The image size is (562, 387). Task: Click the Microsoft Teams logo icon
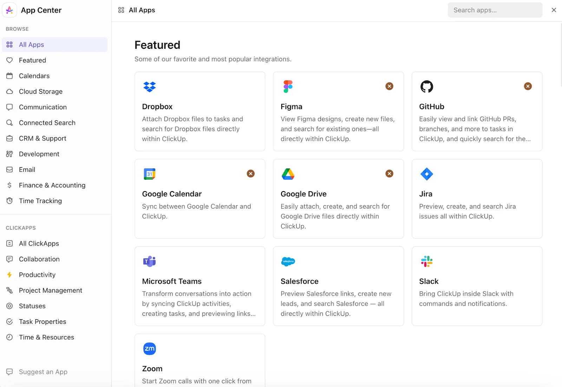[150, 261]
